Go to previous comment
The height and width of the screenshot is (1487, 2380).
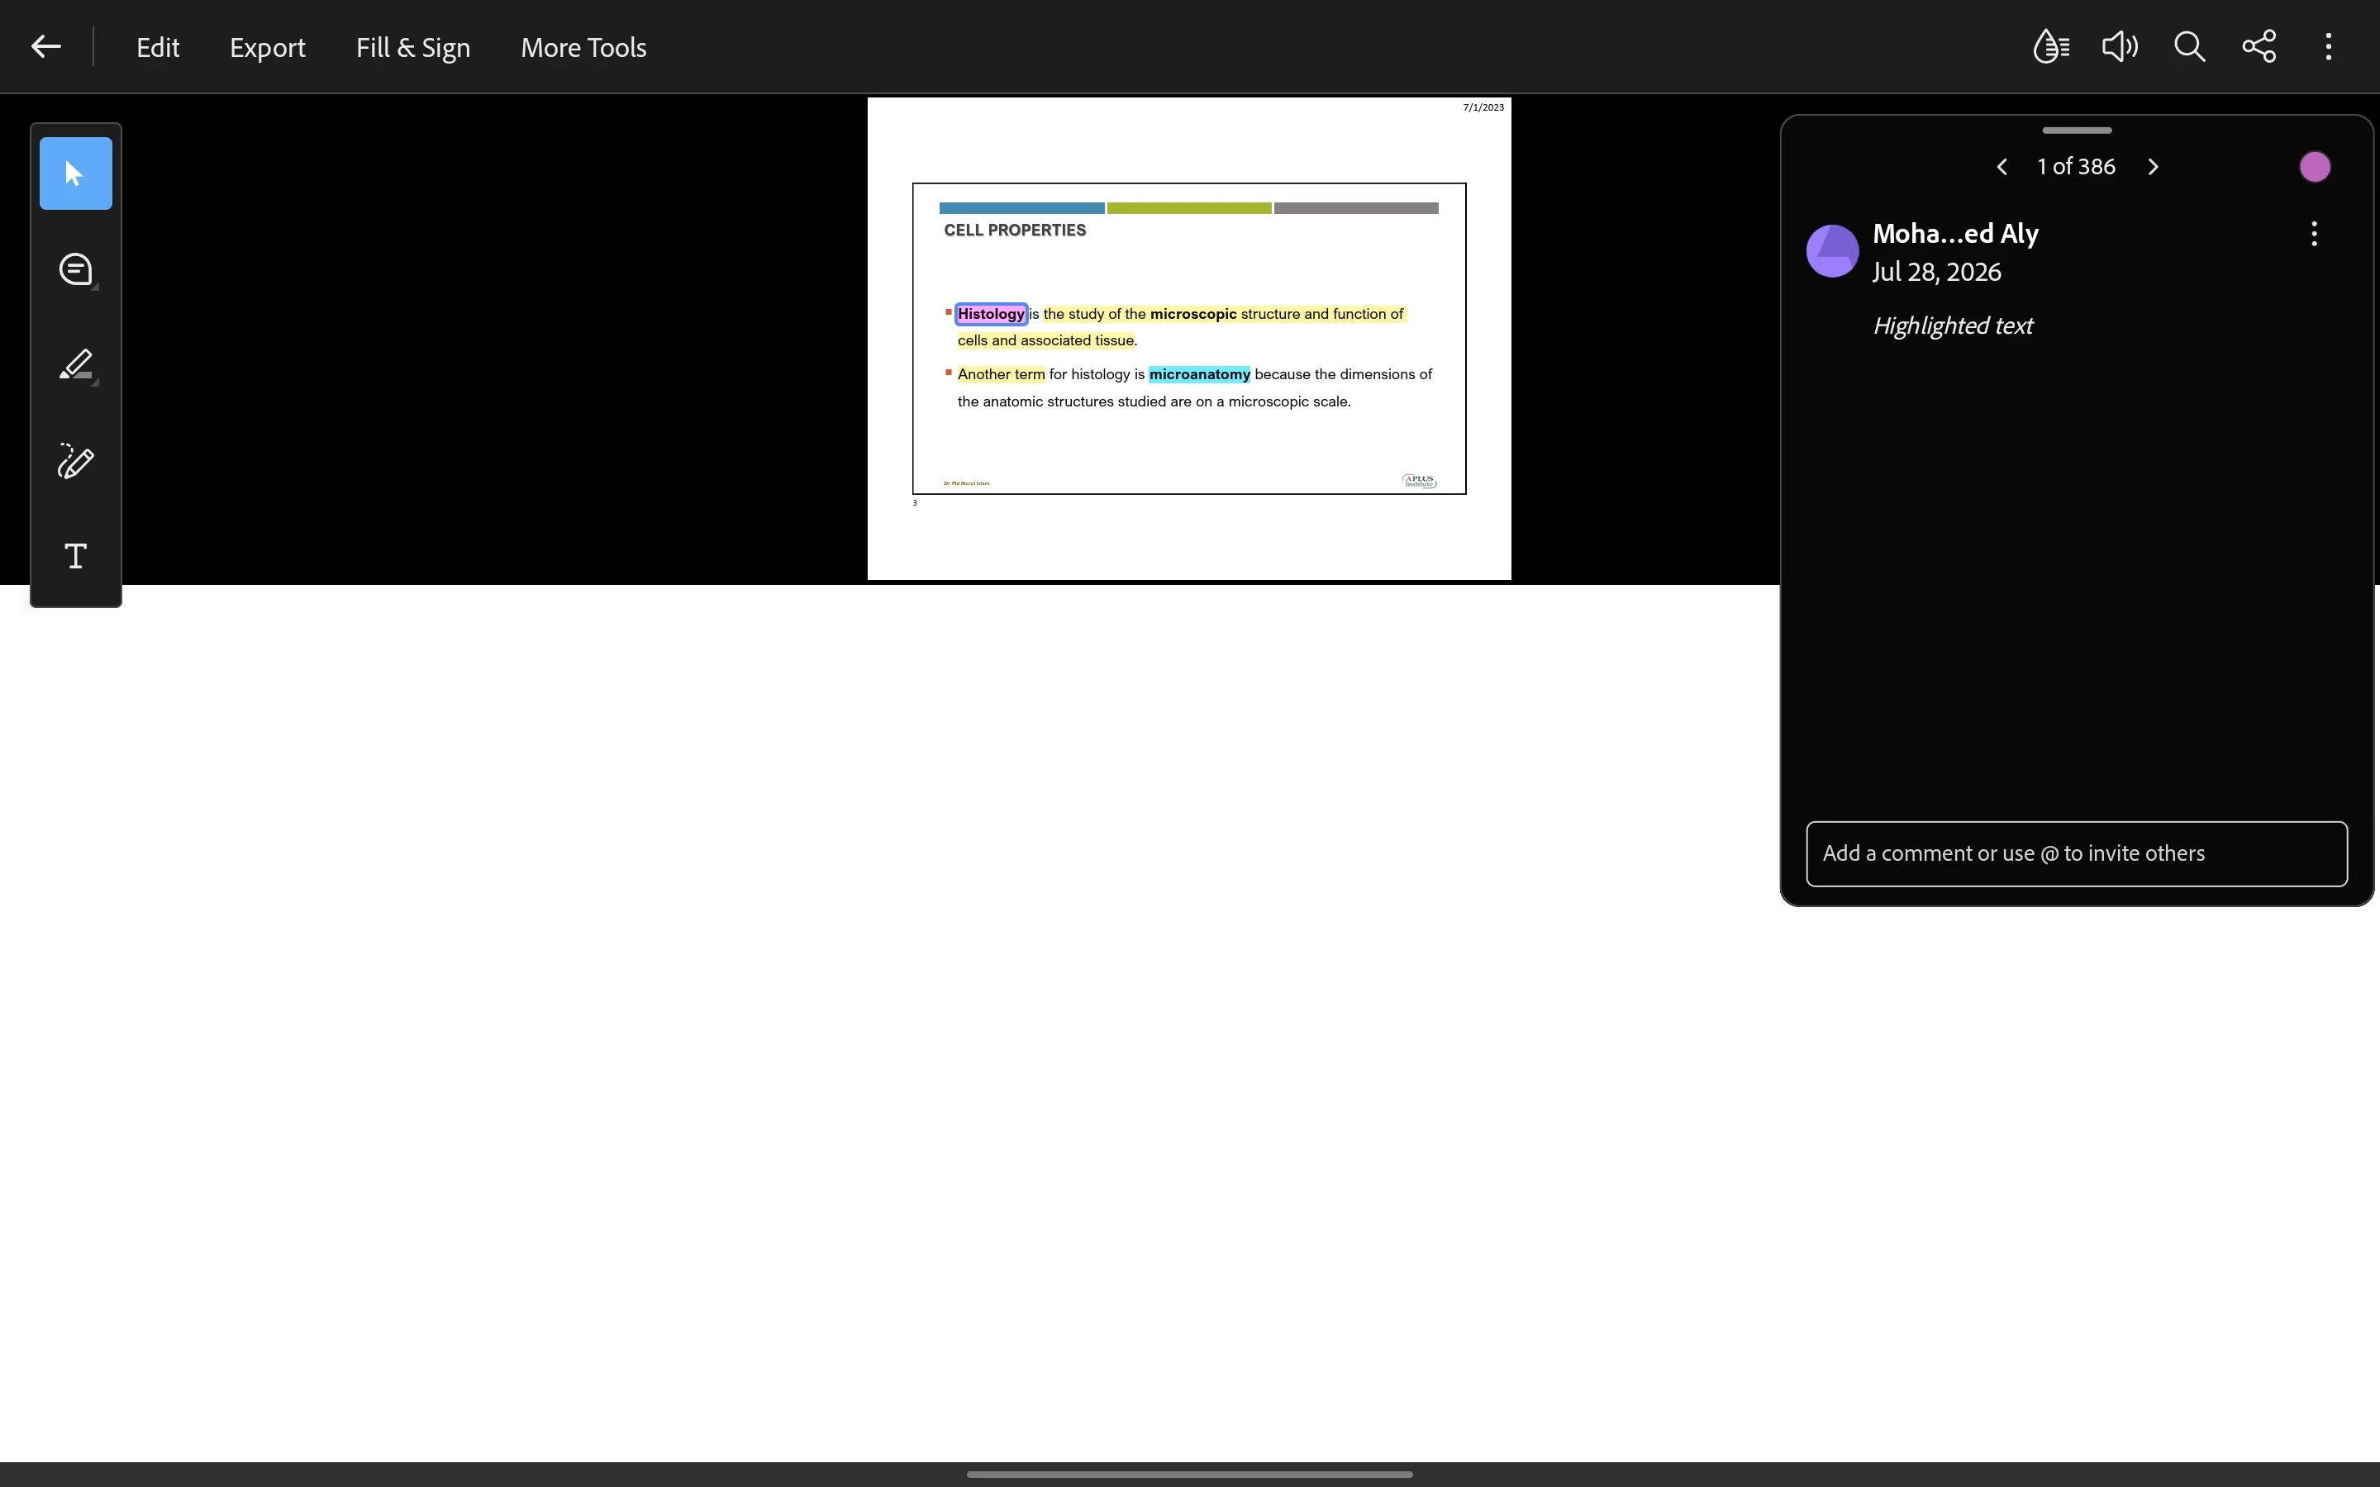coord(2002,167)
